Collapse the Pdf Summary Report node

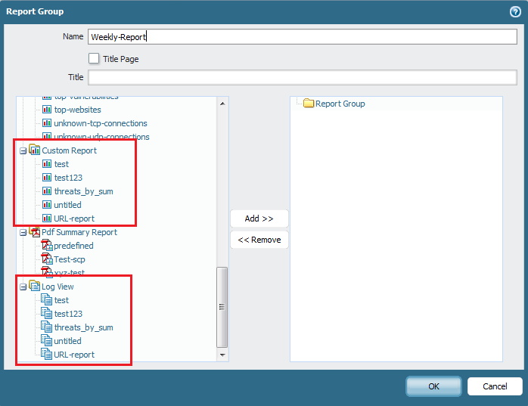(x=23, y=233)
